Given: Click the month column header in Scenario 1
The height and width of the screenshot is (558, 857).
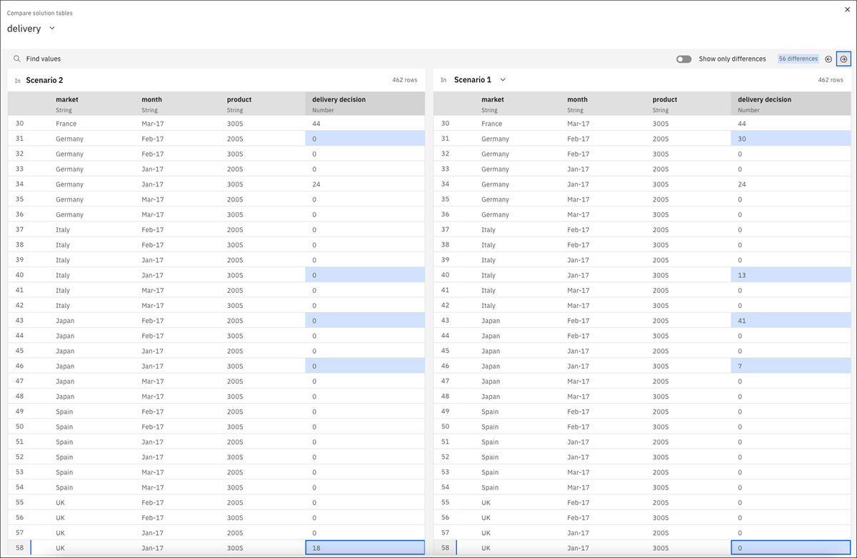Looking at the screenshot, I should (x=578, y=99).
